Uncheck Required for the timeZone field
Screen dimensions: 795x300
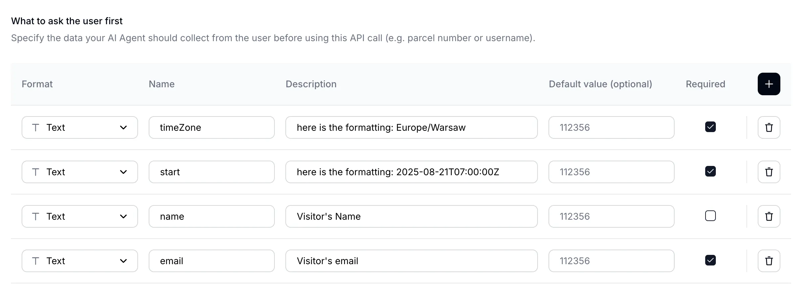(710, 127)
